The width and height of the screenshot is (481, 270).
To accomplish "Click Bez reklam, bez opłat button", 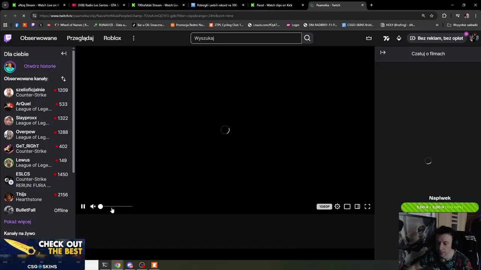I will tap(437, 38).
